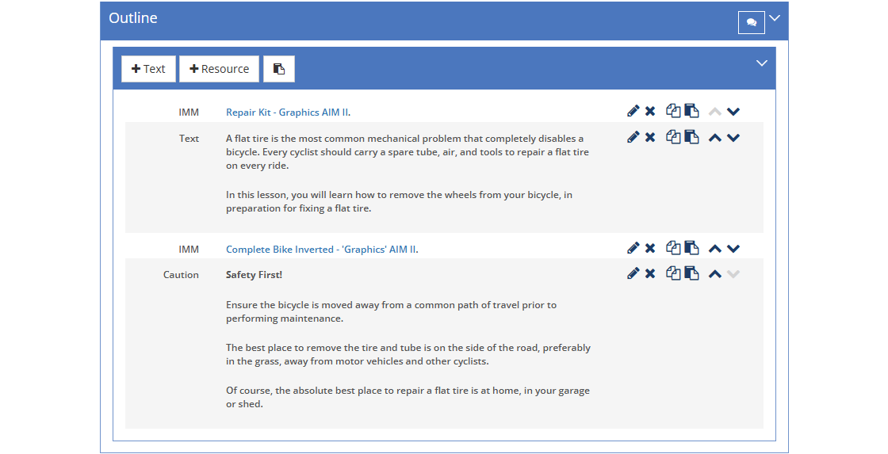Collapse the Outline panel chevron
The image size is (888, 454).
(775, 18)
